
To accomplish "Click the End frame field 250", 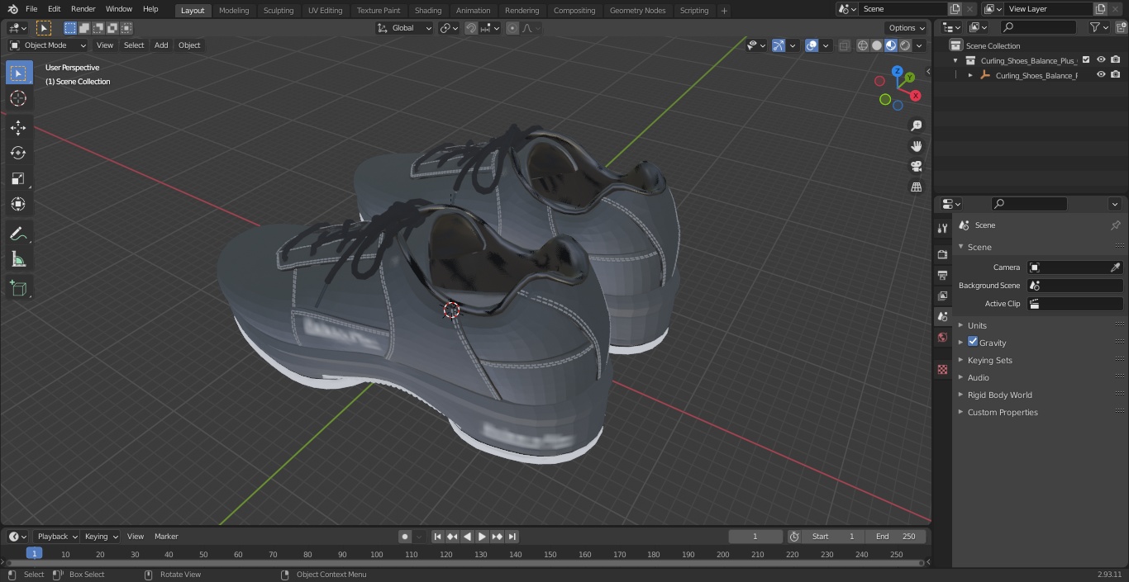I will (x=896, y=537).
